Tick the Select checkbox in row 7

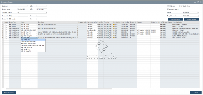coord(6,36)
